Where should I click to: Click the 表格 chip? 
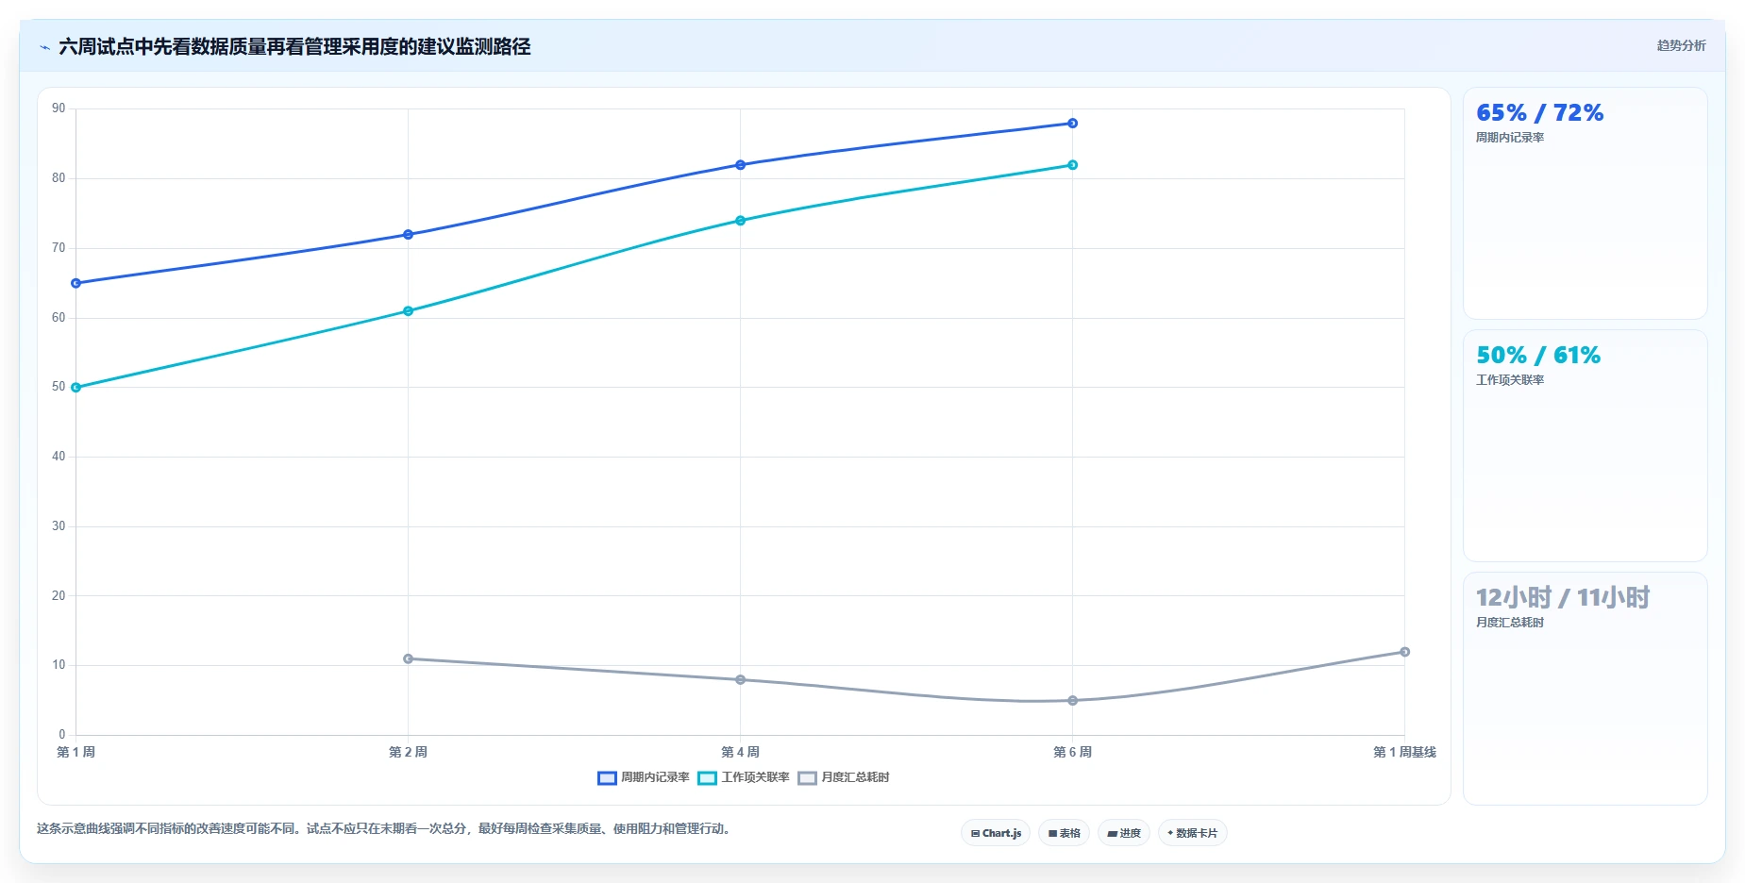click(x=1064, y=833)
